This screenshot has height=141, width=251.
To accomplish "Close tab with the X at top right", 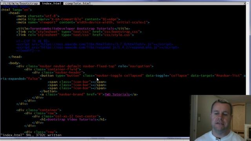I will [x=245, y=4].
